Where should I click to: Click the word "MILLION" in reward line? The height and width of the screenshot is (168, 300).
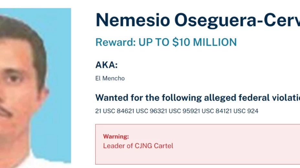tap(215, 42)
